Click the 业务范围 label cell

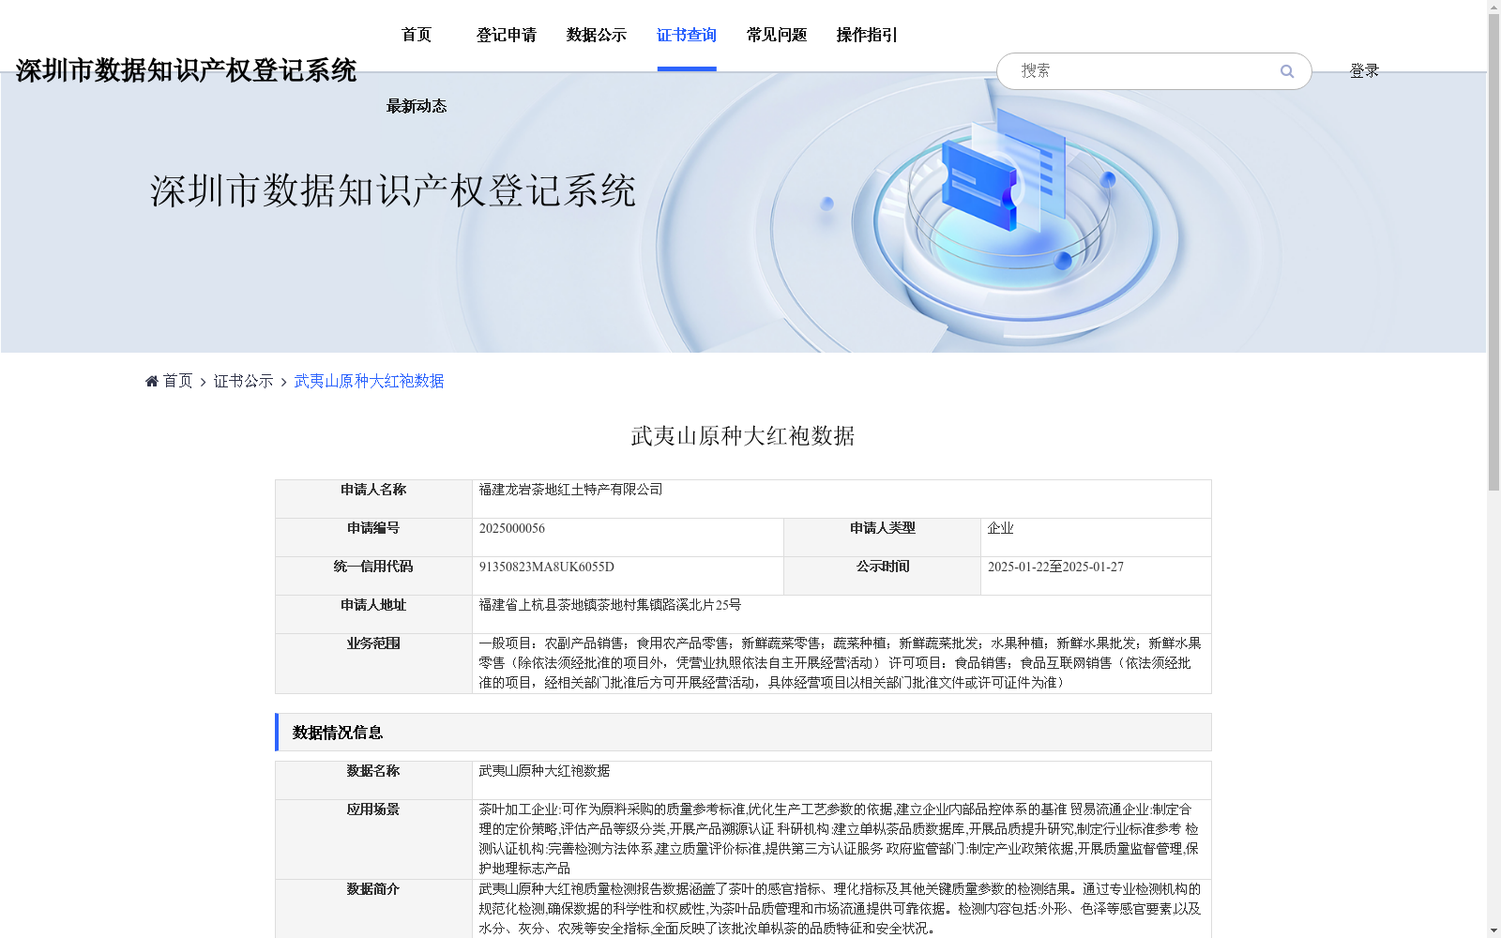373,663
